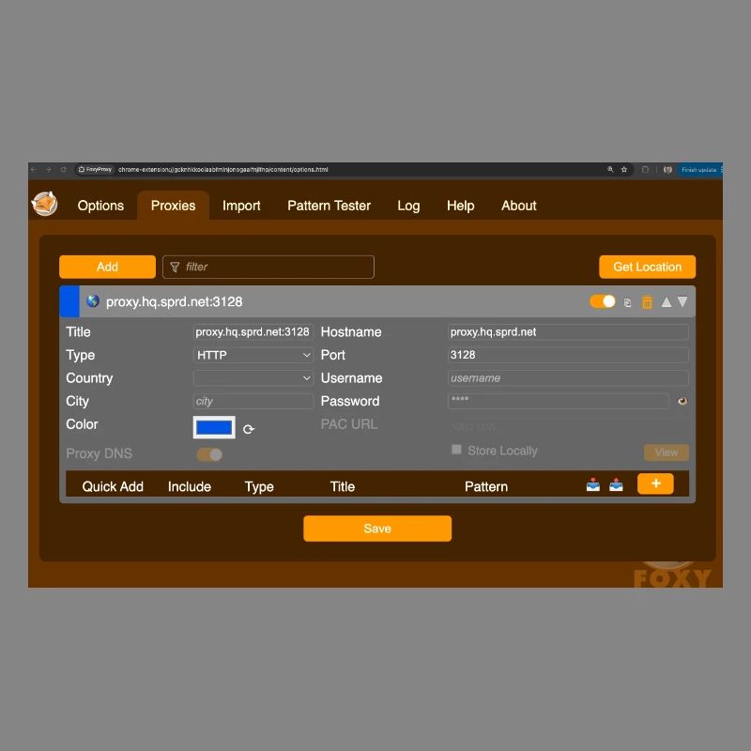Click the Save button
Viewport: 751px width, 751px height.
[x=377, y=529]
